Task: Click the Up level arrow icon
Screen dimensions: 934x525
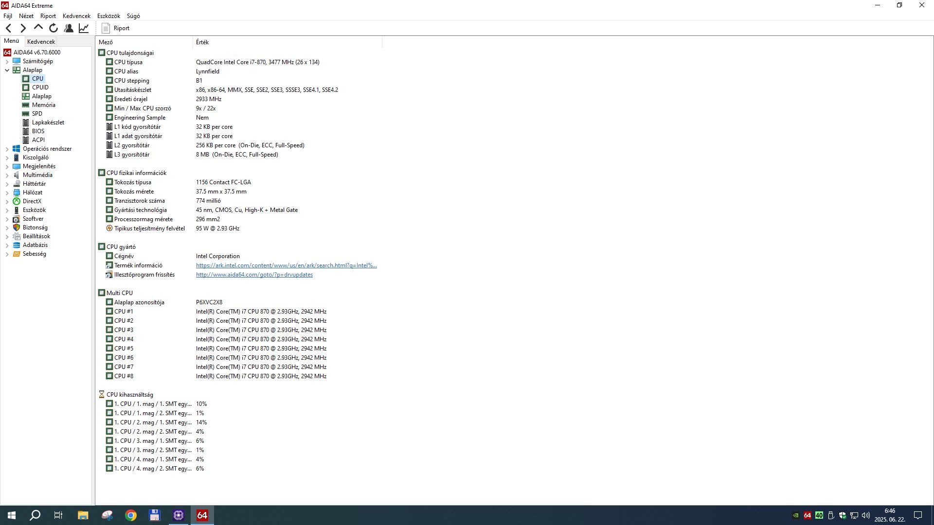Action: (38, 28)
